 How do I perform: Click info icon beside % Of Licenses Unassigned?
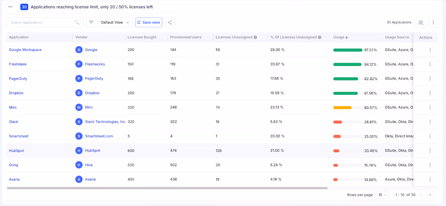click(x=320, y=37)
